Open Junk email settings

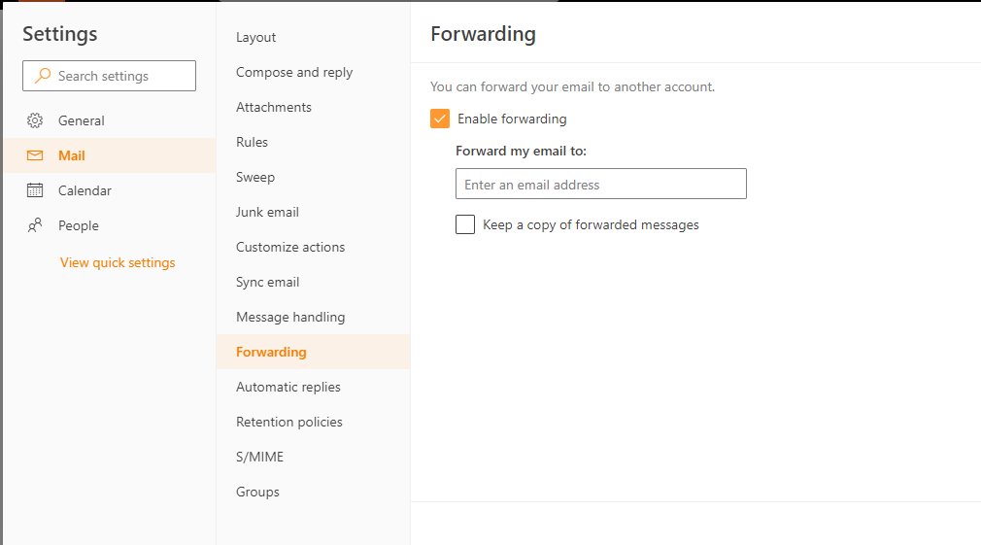tap(267, 212)
